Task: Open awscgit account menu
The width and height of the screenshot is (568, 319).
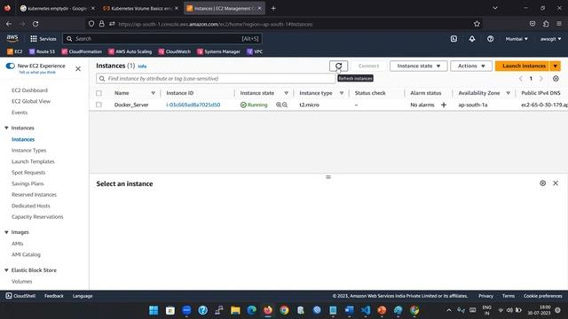Action: pos(550,39)
